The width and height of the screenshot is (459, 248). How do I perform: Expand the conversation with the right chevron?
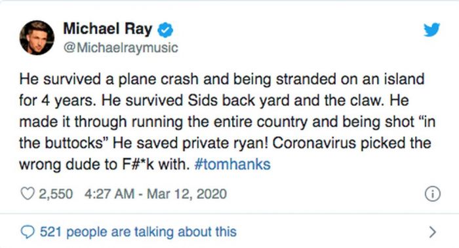(x=432, y=232)
